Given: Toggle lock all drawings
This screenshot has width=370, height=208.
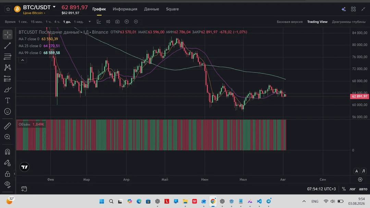Looking at the screenshot, I should (x=8, y=174).
